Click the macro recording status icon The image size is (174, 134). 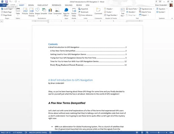tap(50, 133)
